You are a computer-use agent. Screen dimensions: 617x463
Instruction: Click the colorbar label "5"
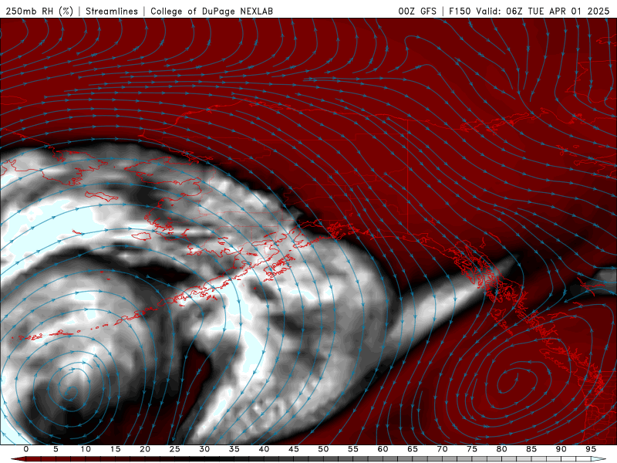[56, 449]
